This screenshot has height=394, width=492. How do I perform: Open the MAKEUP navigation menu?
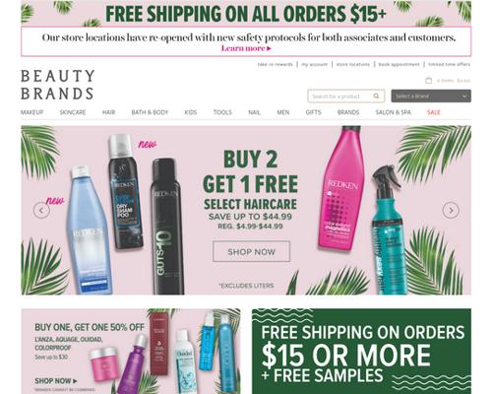pyautogui.click(x=31, y=112)
